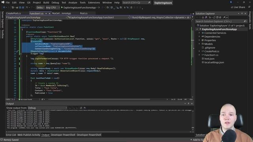Click Sync with Active Document icon
253x142 pixels.
click(x=214, y=17)
